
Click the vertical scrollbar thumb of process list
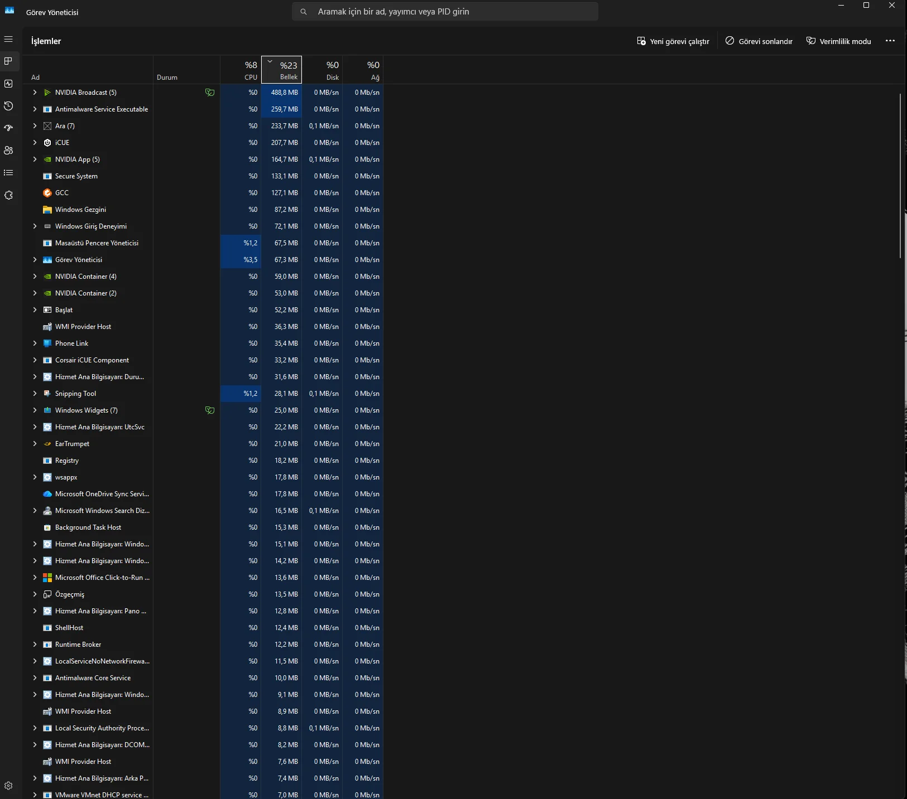[x=900, y=176]
